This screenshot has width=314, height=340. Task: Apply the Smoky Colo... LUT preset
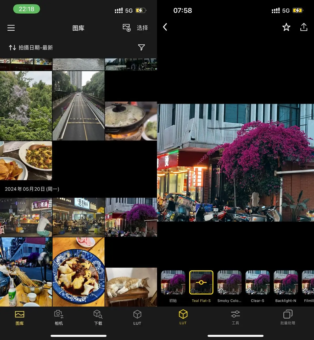click(x=229, y=283)
